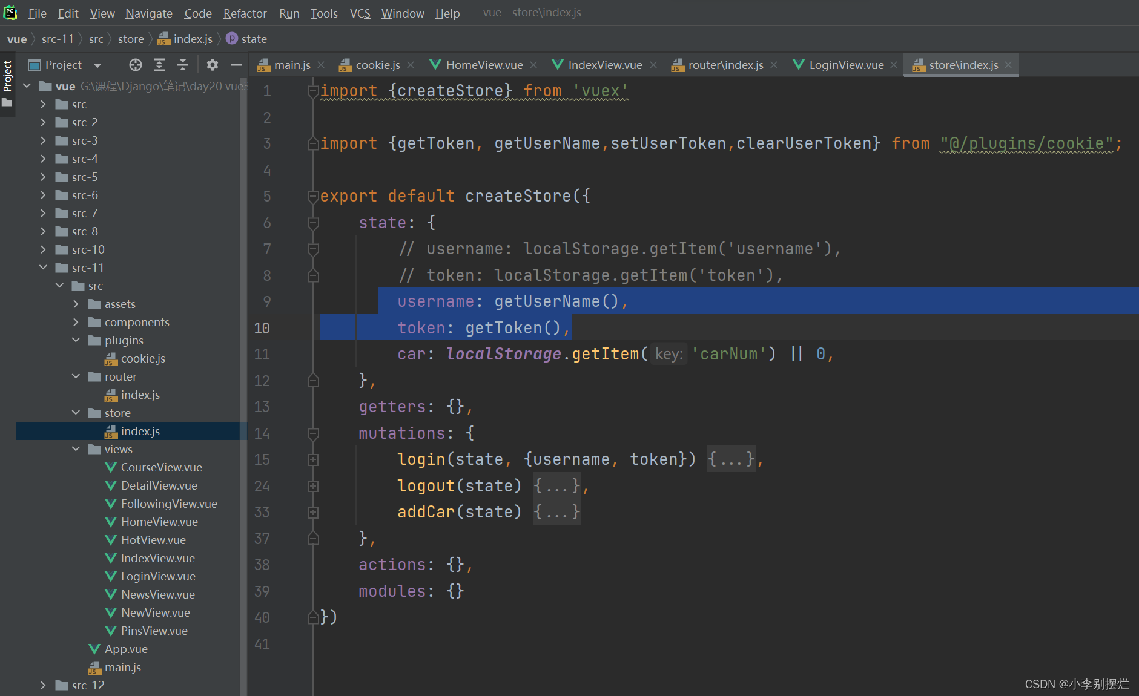Expand folded login mutation at line 15

pyautogui.click(x=313, y=460)
